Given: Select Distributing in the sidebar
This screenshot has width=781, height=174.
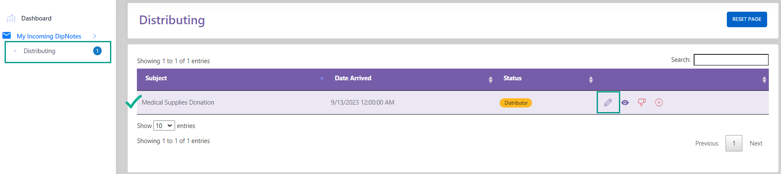Looking at the screenshot, I should click(x=39, y=51).
